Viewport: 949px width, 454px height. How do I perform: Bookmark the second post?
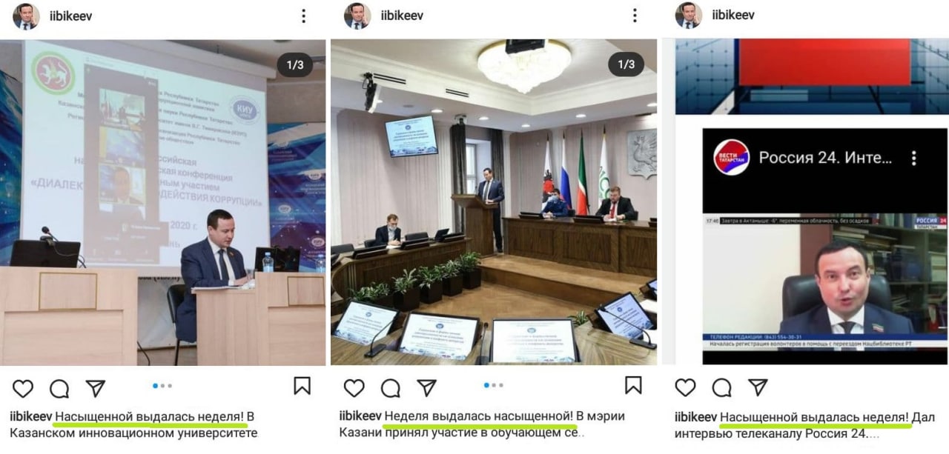tap(633, 385)
